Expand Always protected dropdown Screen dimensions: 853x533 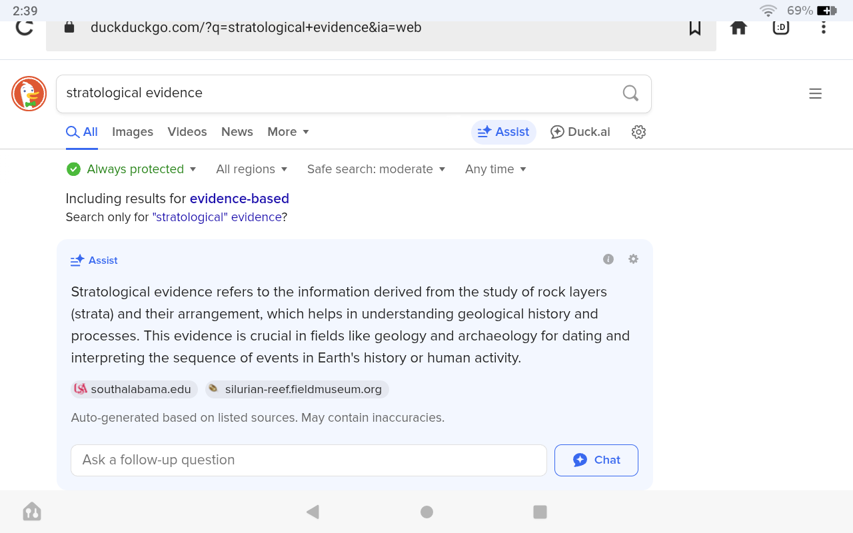[x=131, y=169]
